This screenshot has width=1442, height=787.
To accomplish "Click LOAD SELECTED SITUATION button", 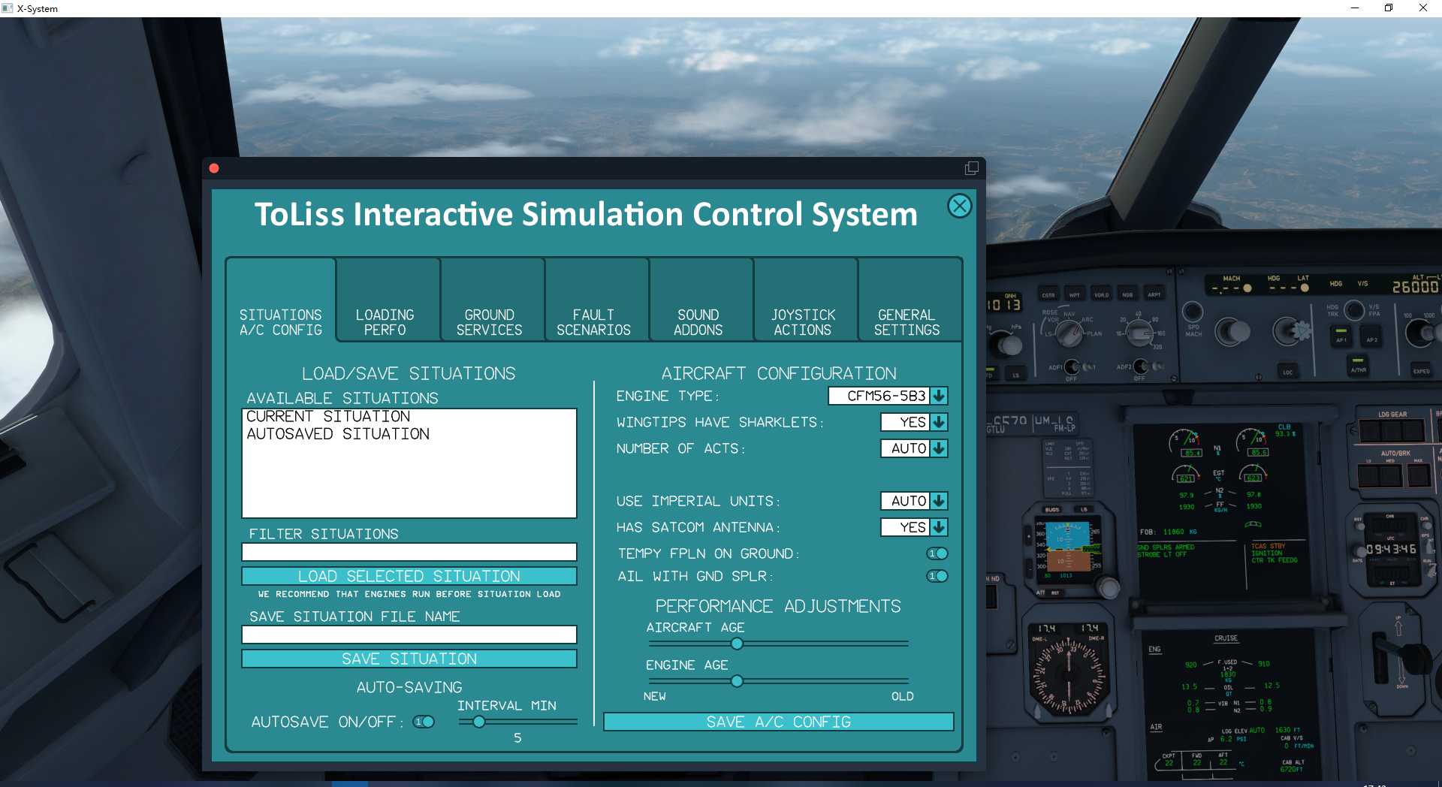I will (x=409, y=576).
